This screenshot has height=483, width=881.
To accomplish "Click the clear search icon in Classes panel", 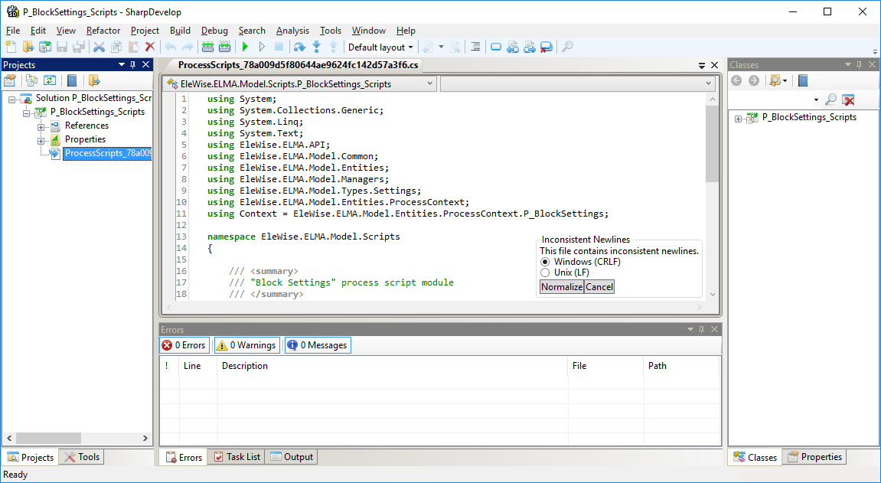I will click(x=848, y=100).
